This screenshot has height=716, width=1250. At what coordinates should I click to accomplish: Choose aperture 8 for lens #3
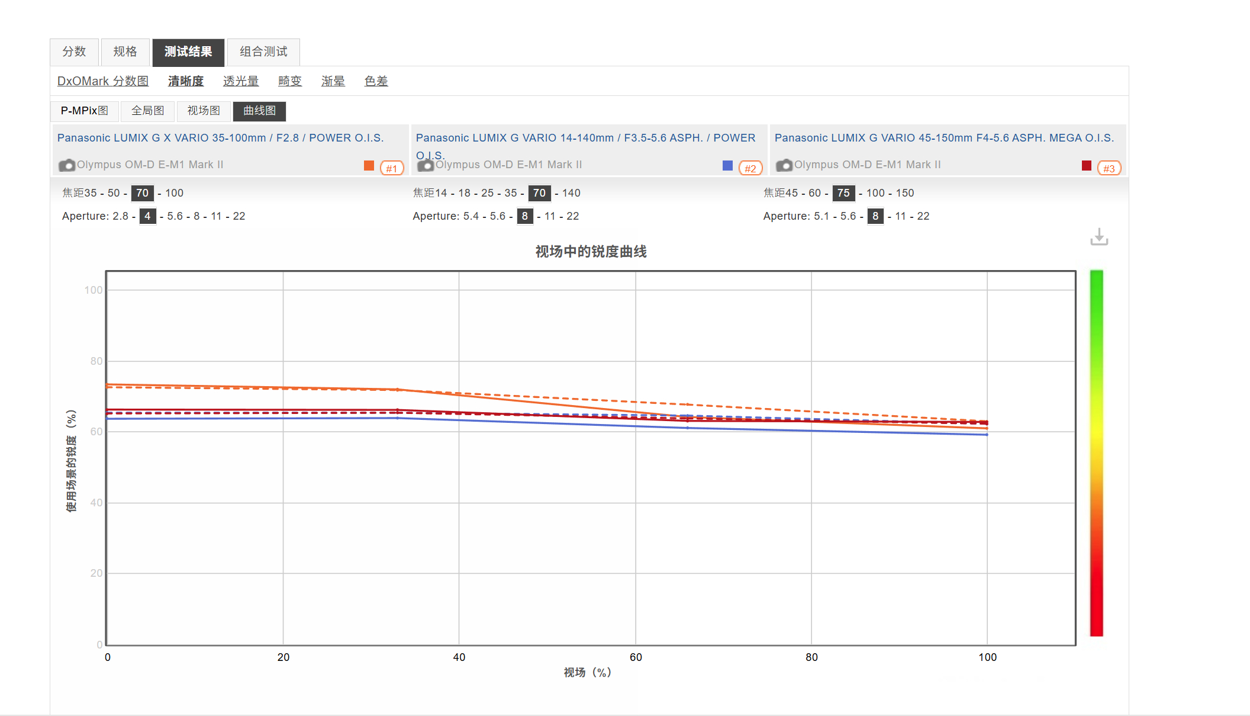tap(875, 216)
